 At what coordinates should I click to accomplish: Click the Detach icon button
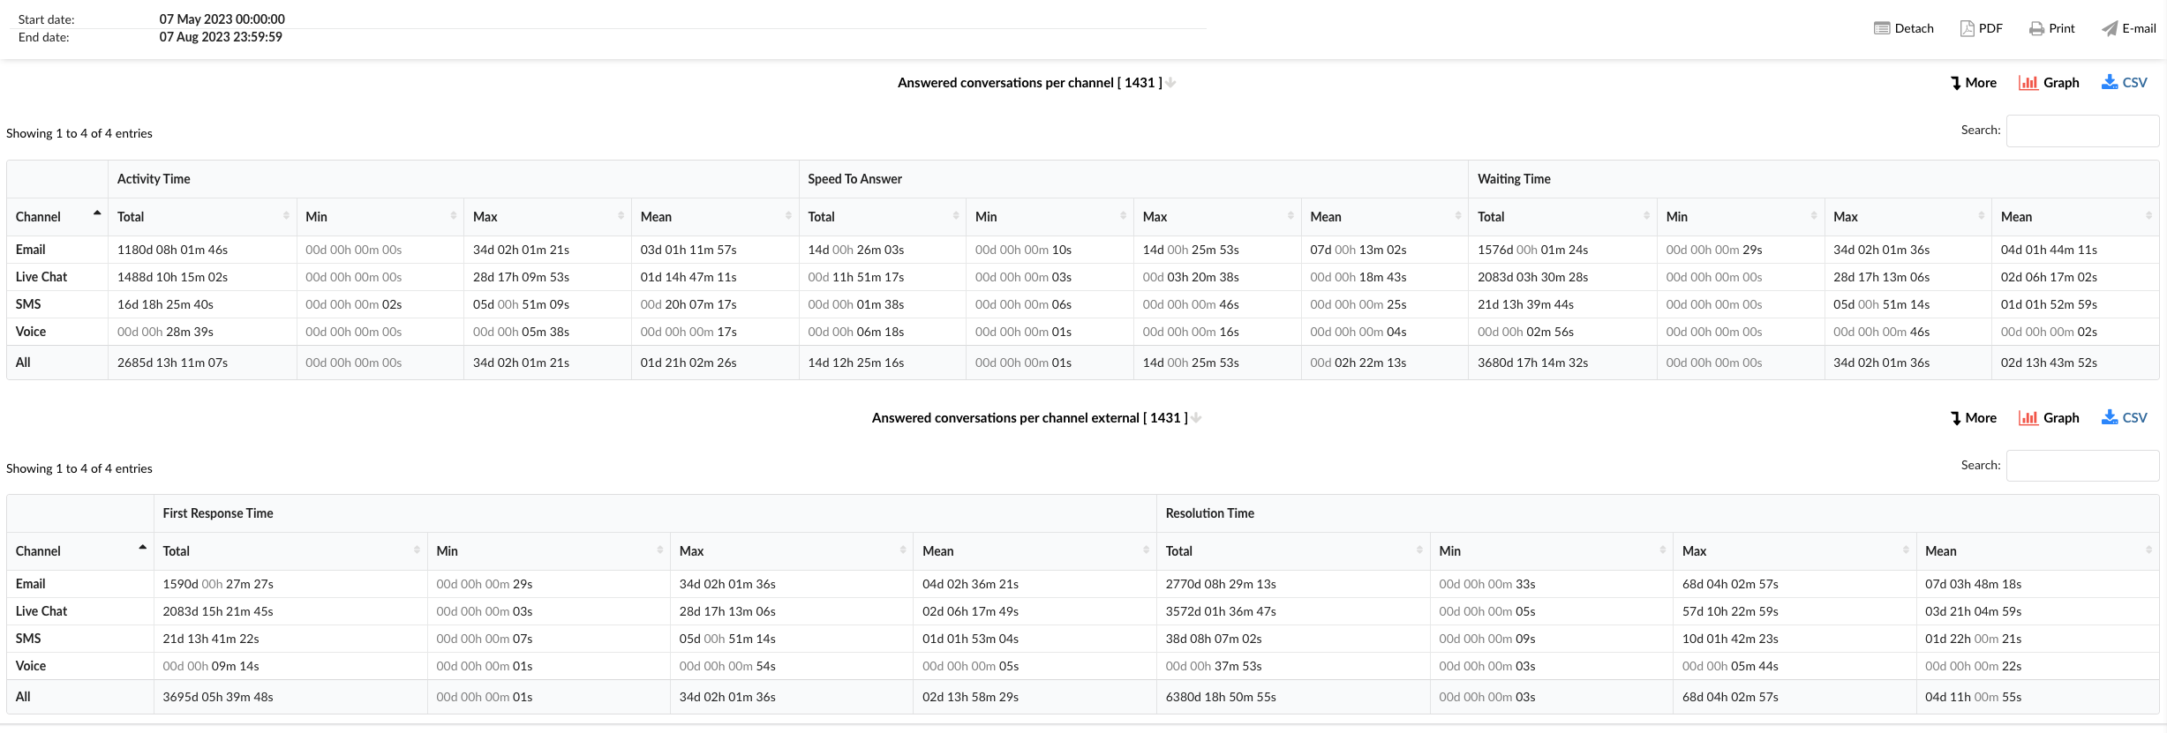(x=1903, y=28)
